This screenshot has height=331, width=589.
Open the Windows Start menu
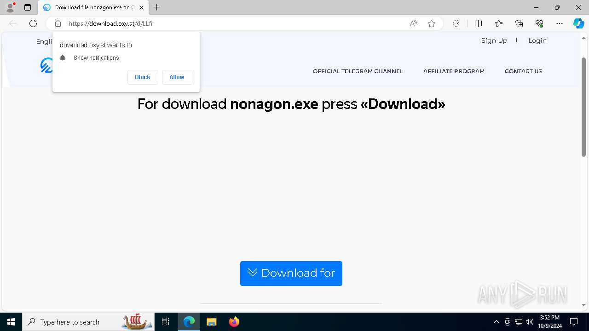[11, 322]
